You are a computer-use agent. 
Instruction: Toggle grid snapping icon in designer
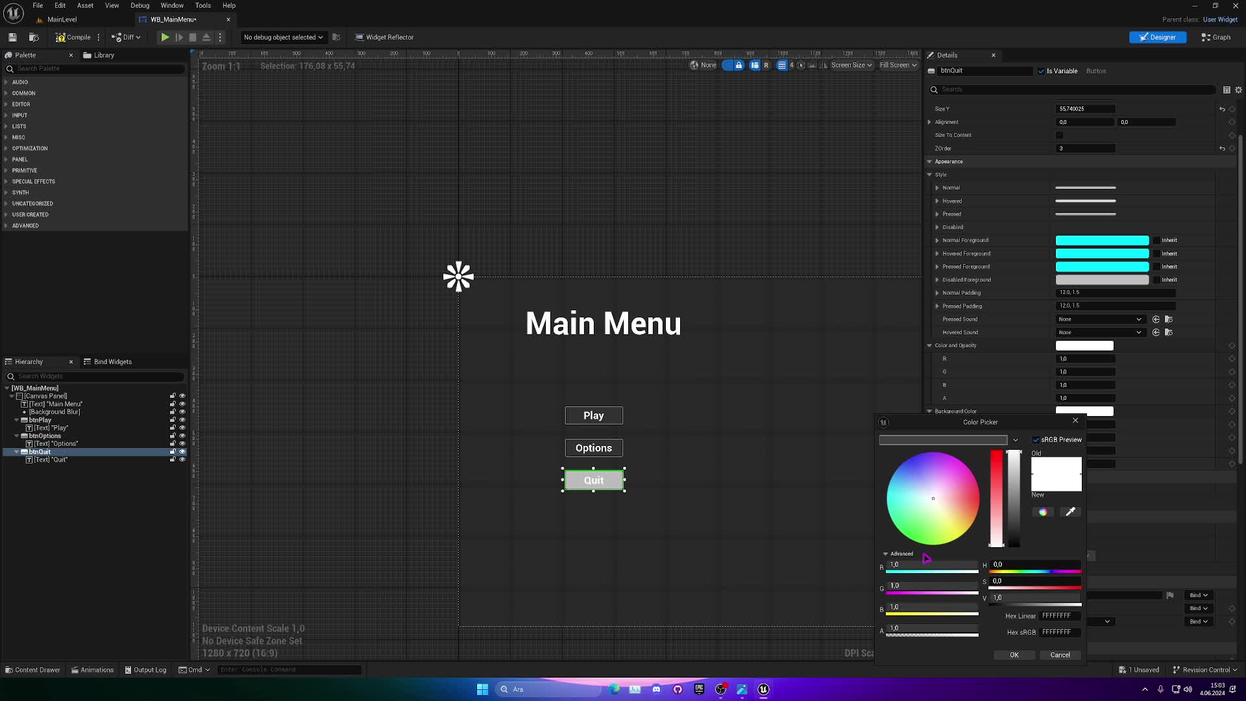point(782,65)
